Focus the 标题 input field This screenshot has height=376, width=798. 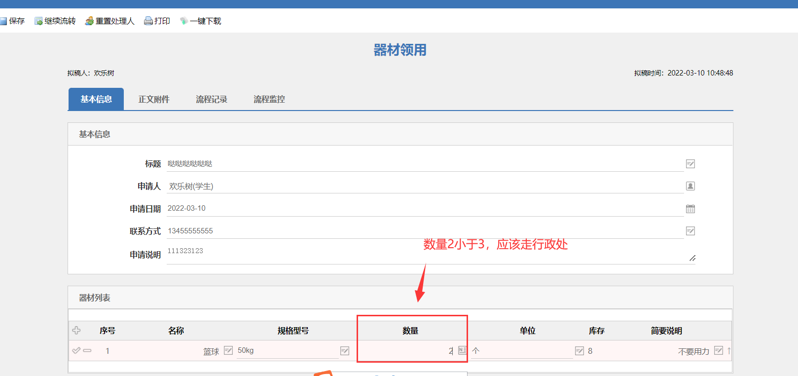(425, 164)
